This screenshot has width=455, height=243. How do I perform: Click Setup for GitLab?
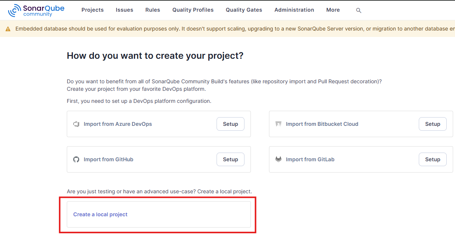(x=433, y=159)
